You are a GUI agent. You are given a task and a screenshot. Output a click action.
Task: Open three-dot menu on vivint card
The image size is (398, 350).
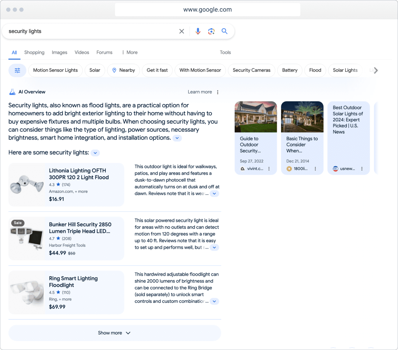click(269, 169)
